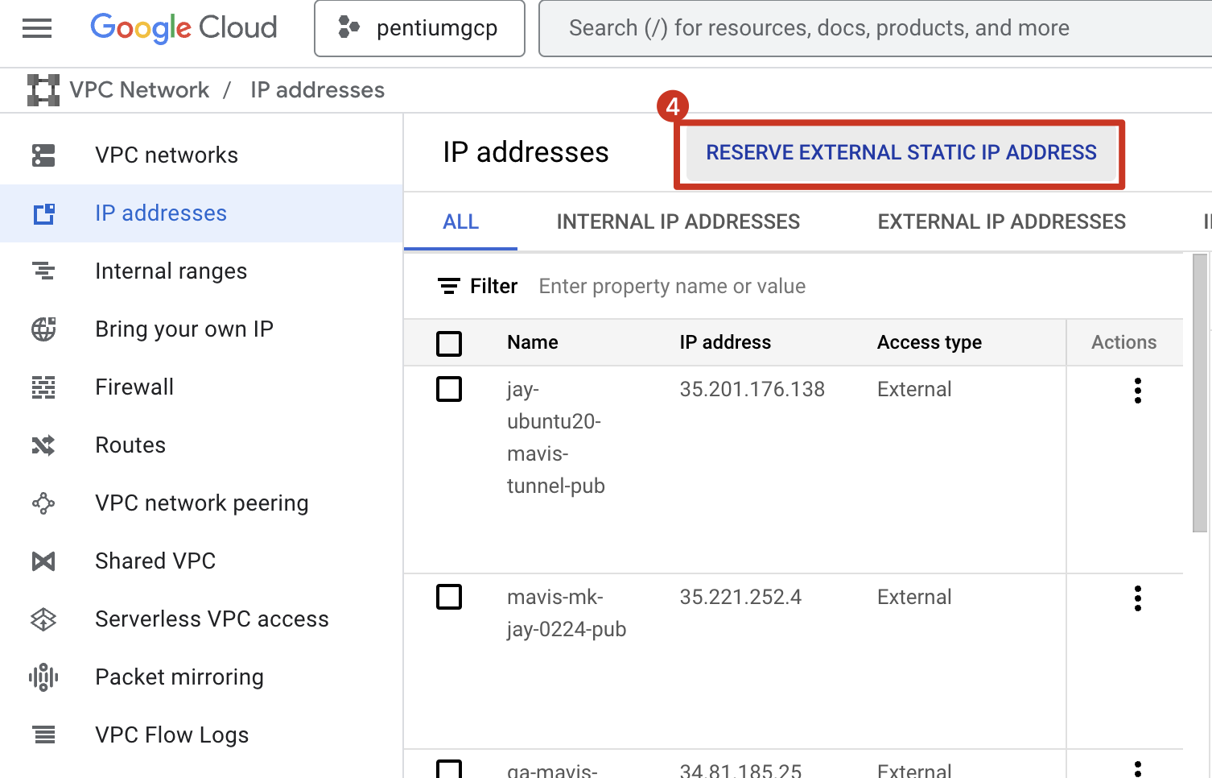Open Shared VPC in the sidebar
Viewport: 1212px width, 778px height.
coord(155,561)
